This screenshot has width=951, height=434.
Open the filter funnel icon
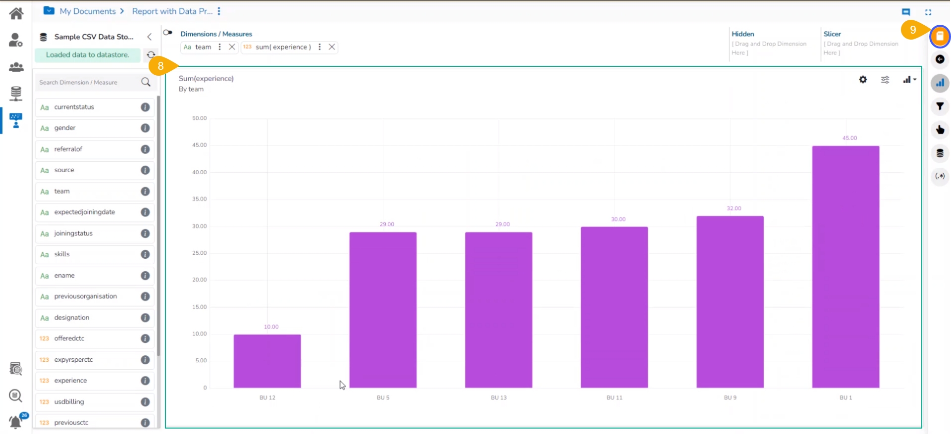(x=940, y=106)
